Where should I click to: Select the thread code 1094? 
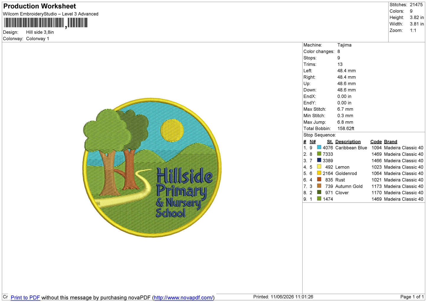click(376, 148)
